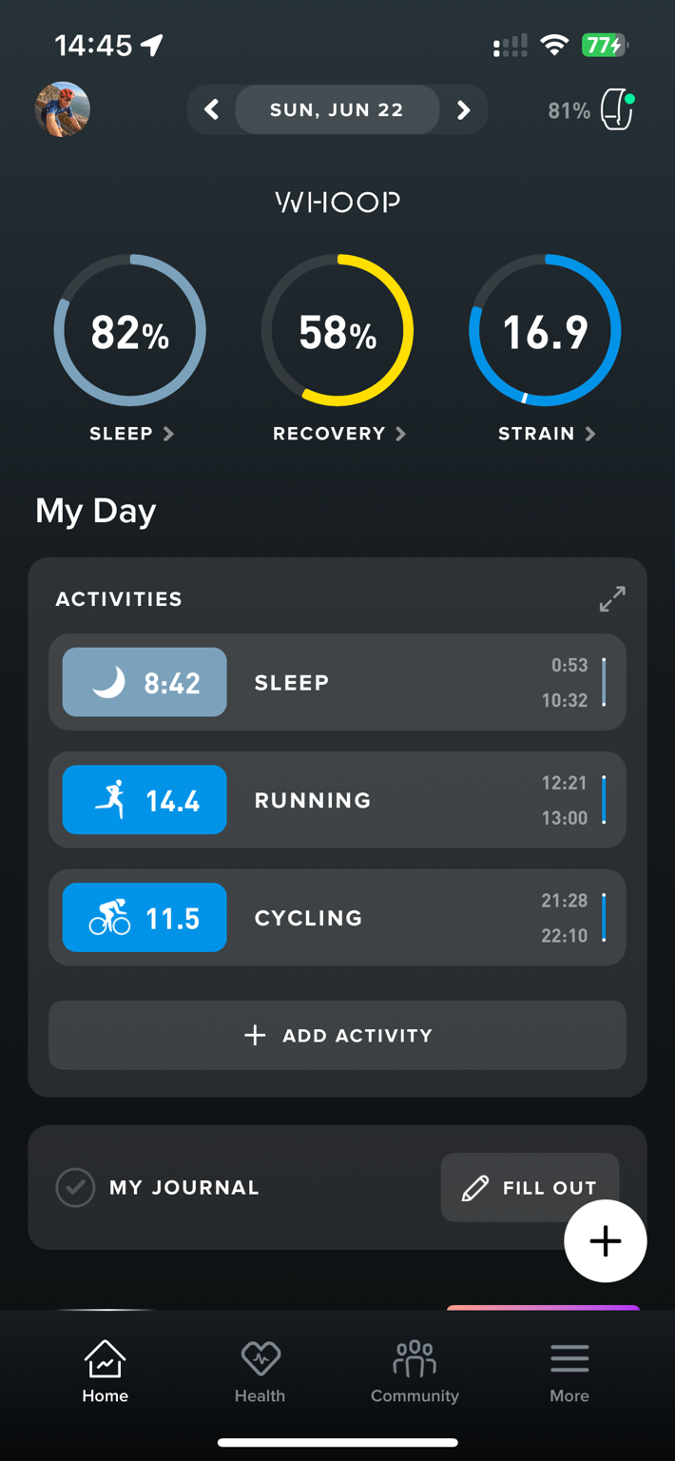Open the Cycling 11.5 activity badge
Viewport: 675px width, 1461px height.
tap(145, 918)
